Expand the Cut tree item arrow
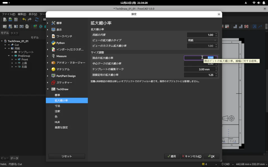The height and width of the screenshot is (167, 268). click(x=5, y=45)
